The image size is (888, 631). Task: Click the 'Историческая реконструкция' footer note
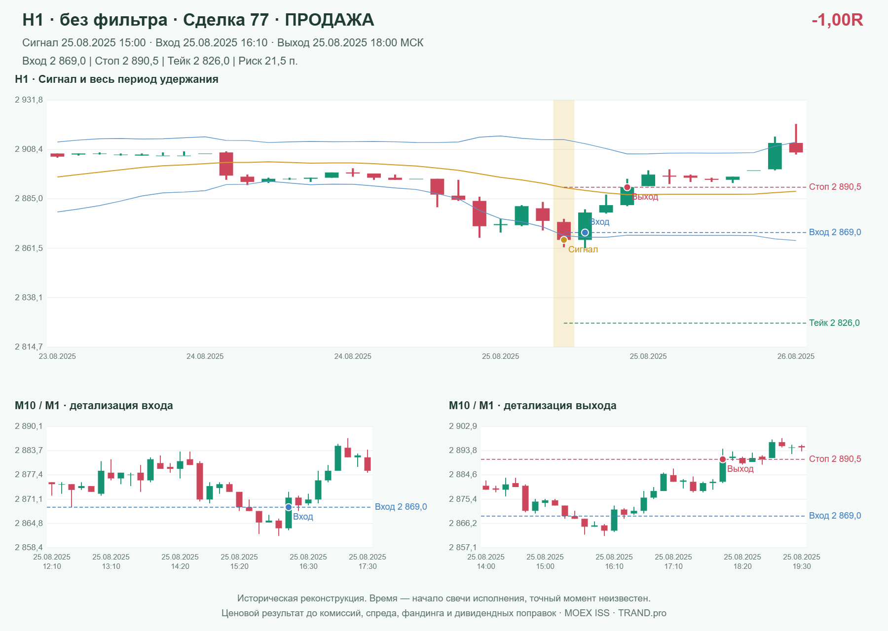444,598
